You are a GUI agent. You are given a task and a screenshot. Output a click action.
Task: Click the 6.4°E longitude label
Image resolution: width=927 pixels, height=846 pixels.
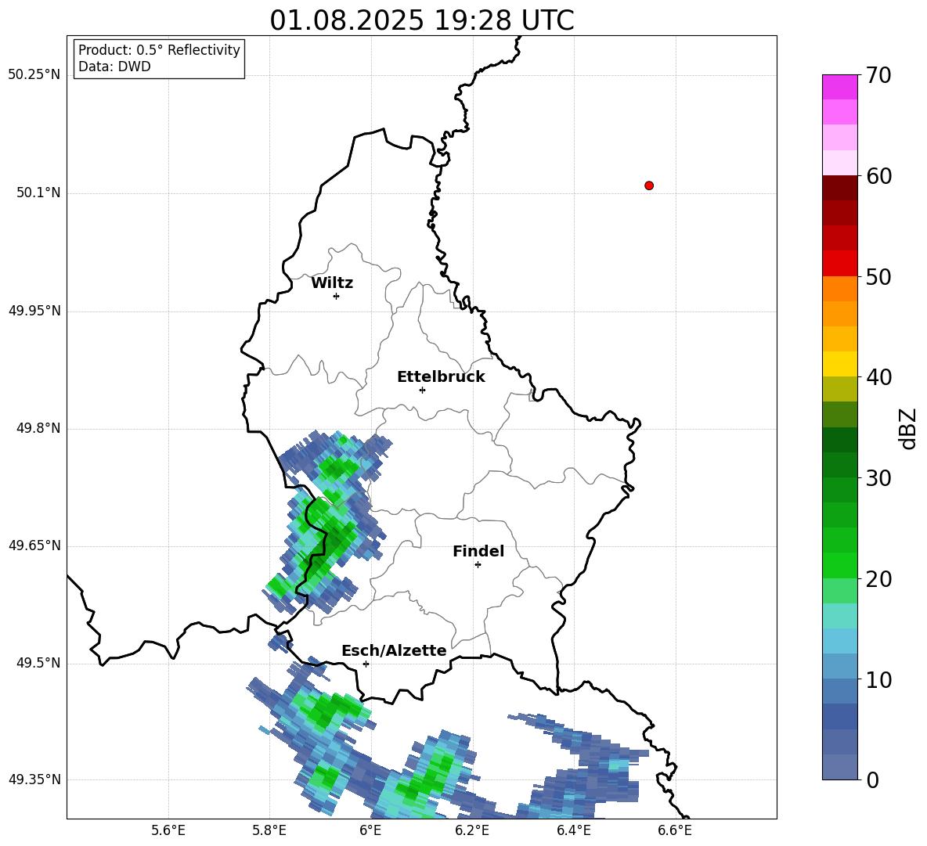(573, 831)
